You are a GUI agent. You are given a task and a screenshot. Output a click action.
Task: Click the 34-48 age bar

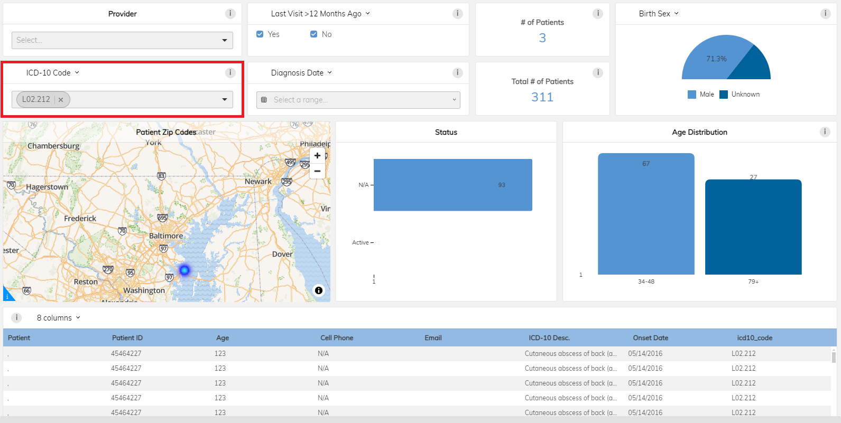point(646,214)
